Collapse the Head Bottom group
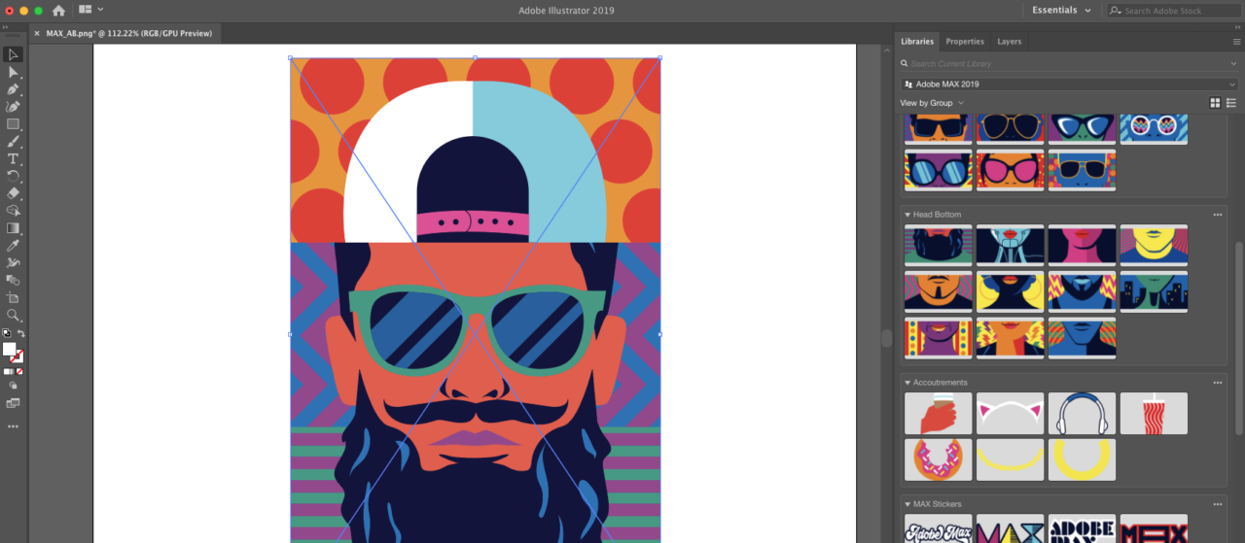 907,215
